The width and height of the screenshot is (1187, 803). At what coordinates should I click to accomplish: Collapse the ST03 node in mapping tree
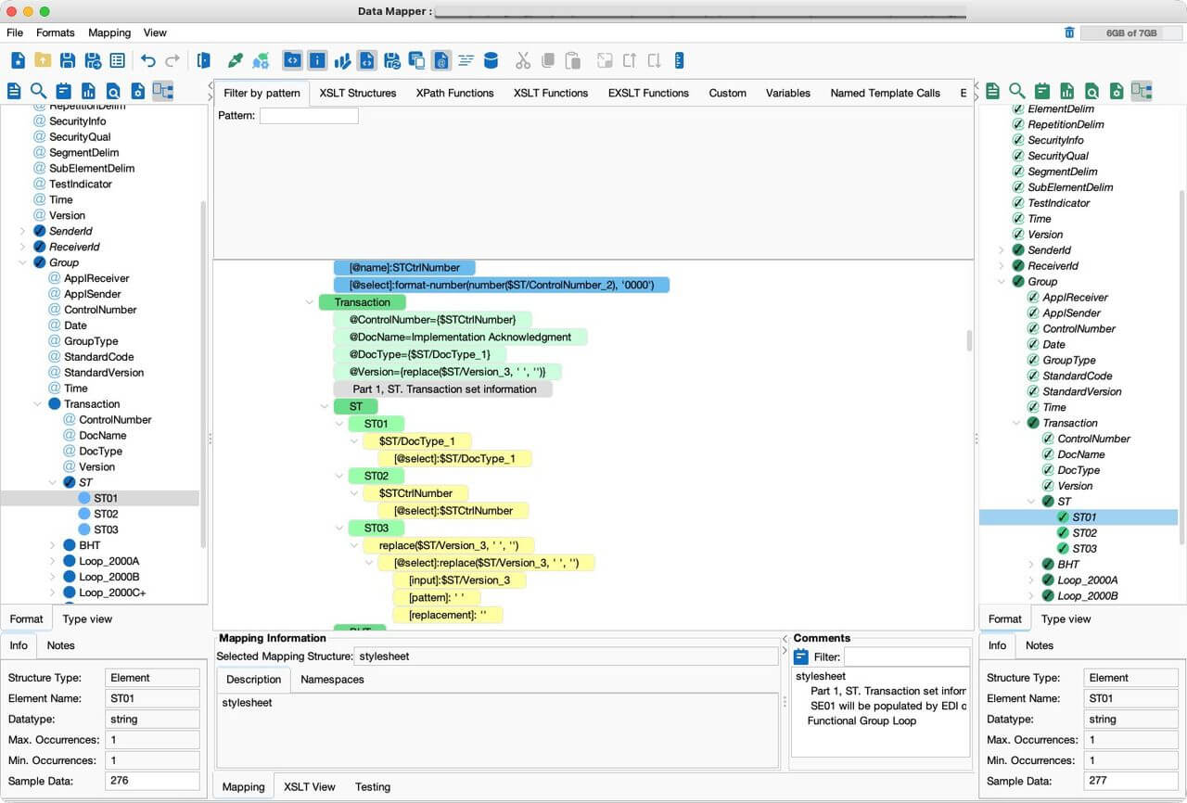click(x=338, y=528)
